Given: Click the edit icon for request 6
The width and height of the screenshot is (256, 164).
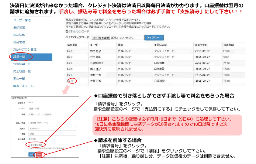Looking at the screenshot, I should pos(68,63).
